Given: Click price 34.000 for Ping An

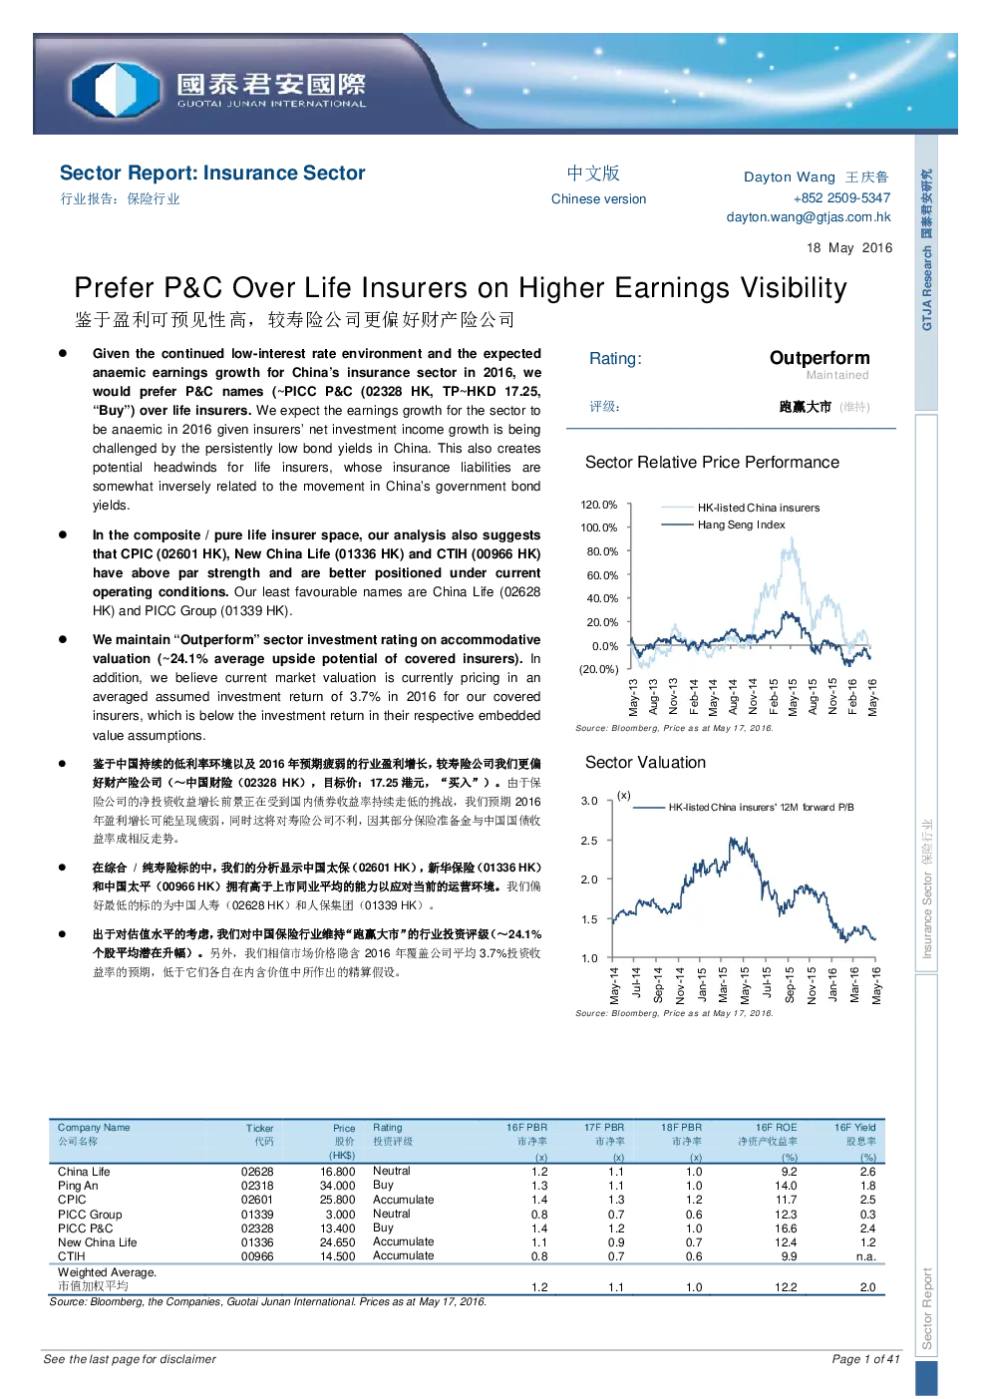Looking at the screenshot, I should tap(337, 1186).
